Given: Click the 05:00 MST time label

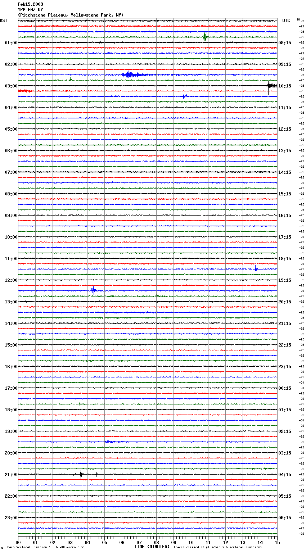Looking at the screenshot, I should click(11, 129).
